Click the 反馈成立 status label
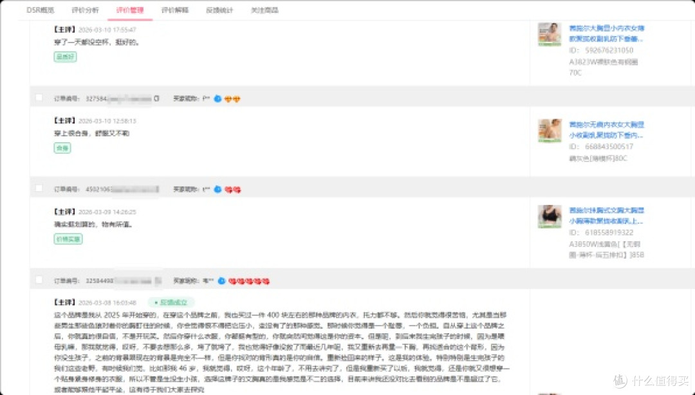Screen dimensions: 695x395 pos(171,302)
